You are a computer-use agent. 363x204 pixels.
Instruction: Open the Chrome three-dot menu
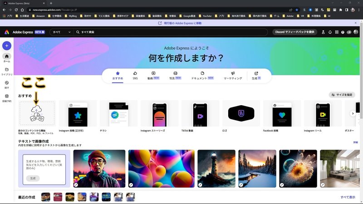pyautogui.click(x=359, y=10)
